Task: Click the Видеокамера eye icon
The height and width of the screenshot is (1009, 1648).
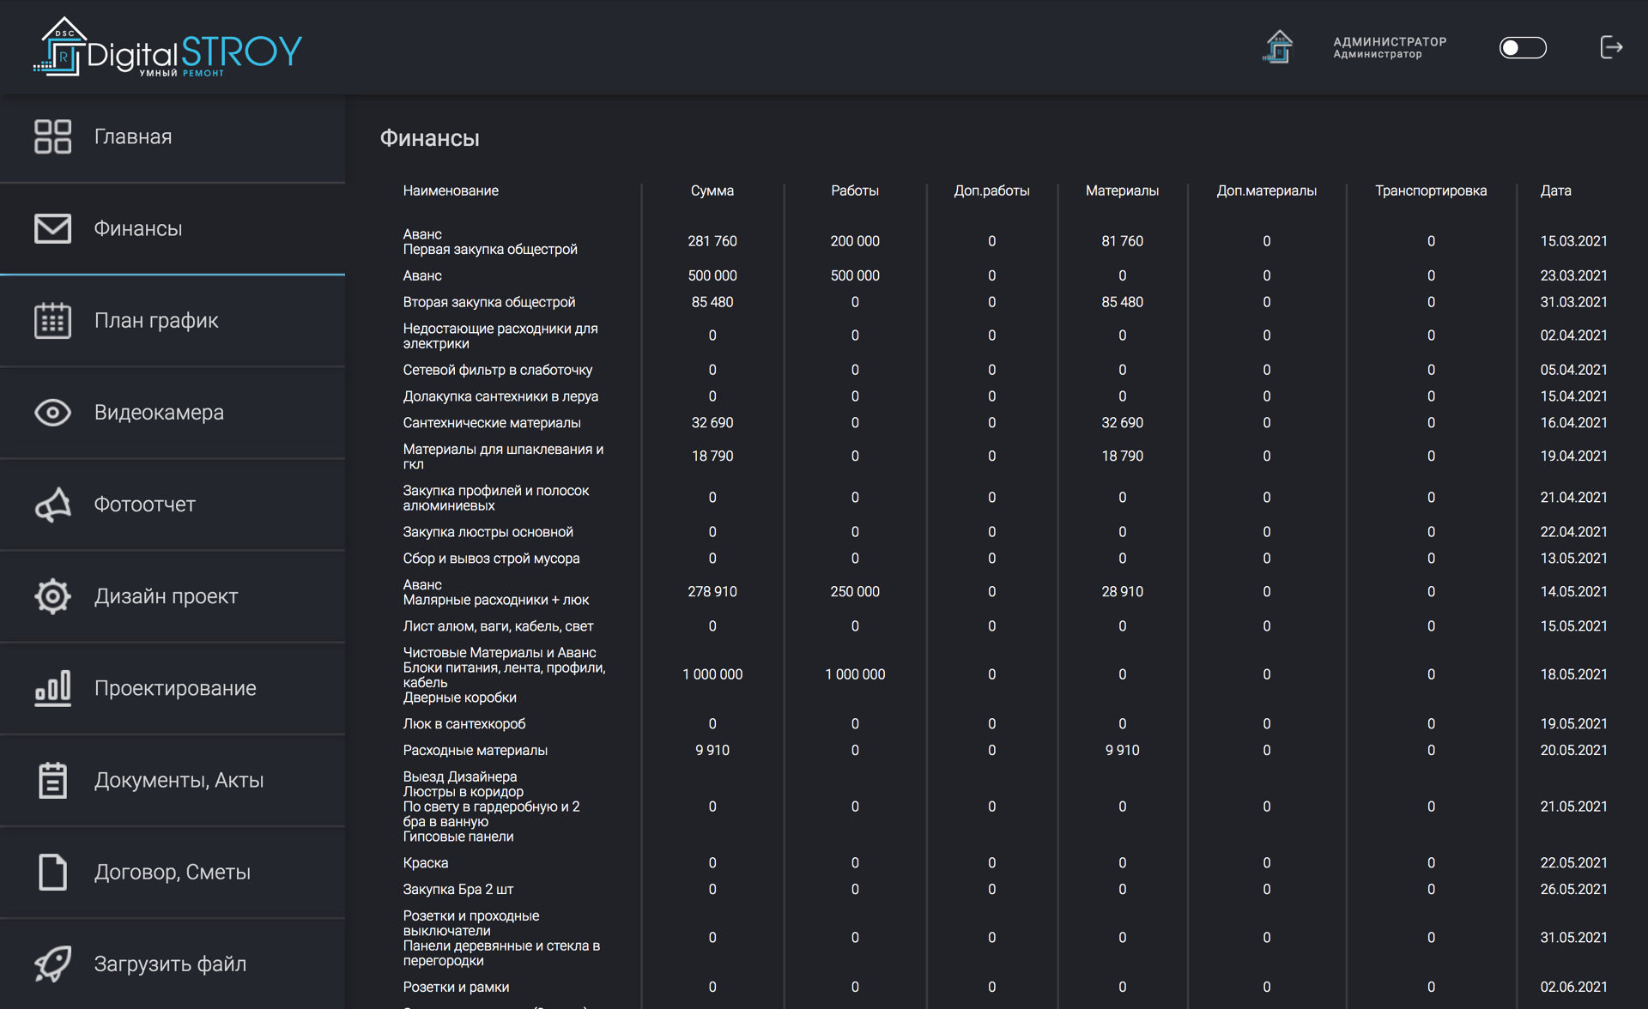Action: [x=52, y=412]
